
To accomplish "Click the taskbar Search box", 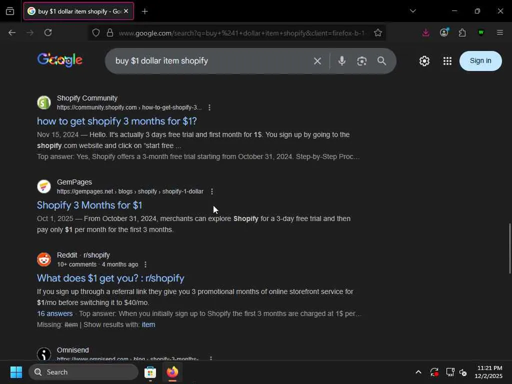I will pos(83,372).
